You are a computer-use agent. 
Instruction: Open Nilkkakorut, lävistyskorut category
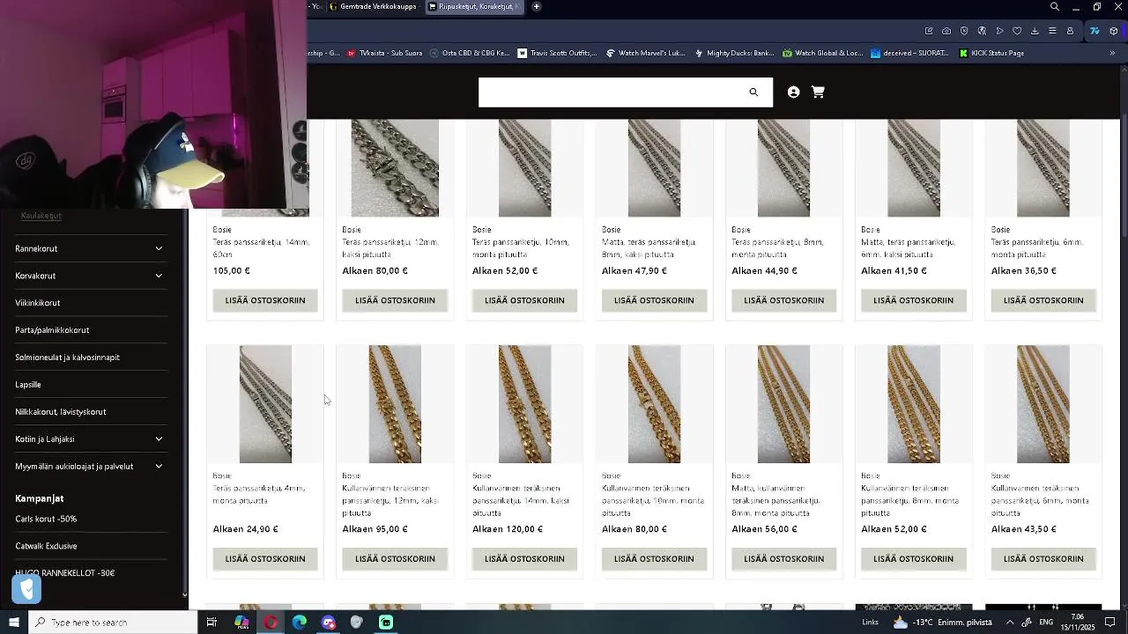60,411
